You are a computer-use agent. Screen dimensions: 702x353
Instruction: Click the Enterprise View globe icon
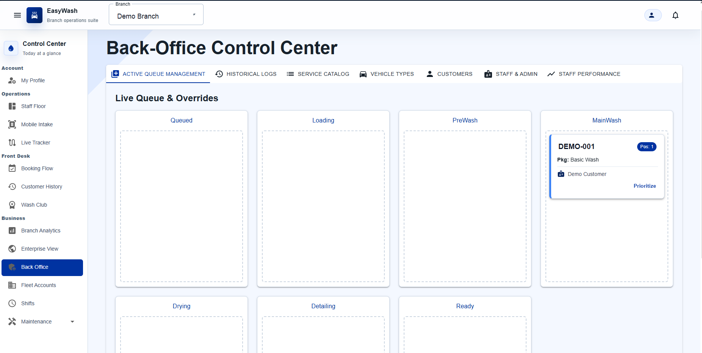tap(12, 249)
